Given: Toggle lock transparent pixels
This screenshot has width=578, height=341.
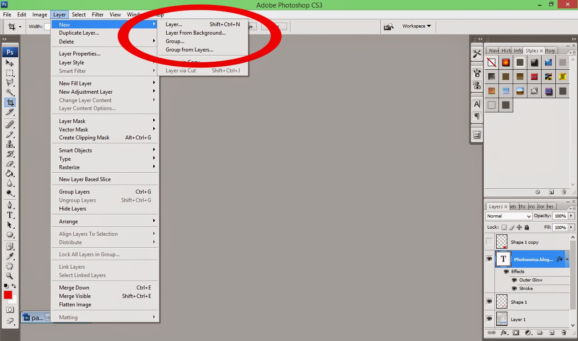Looking at the screenshot, I should [x=504, y=227].
